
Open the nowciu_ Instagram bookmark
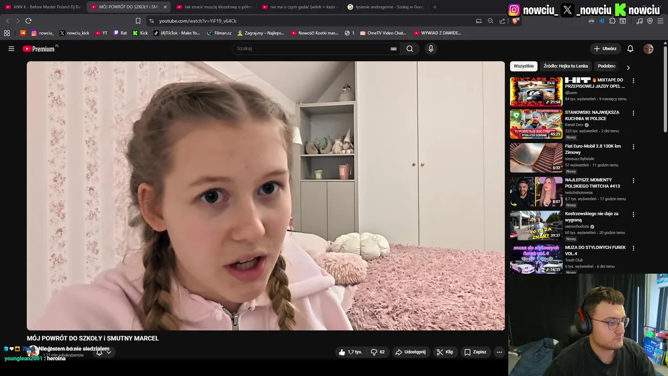tap(42, 33)
